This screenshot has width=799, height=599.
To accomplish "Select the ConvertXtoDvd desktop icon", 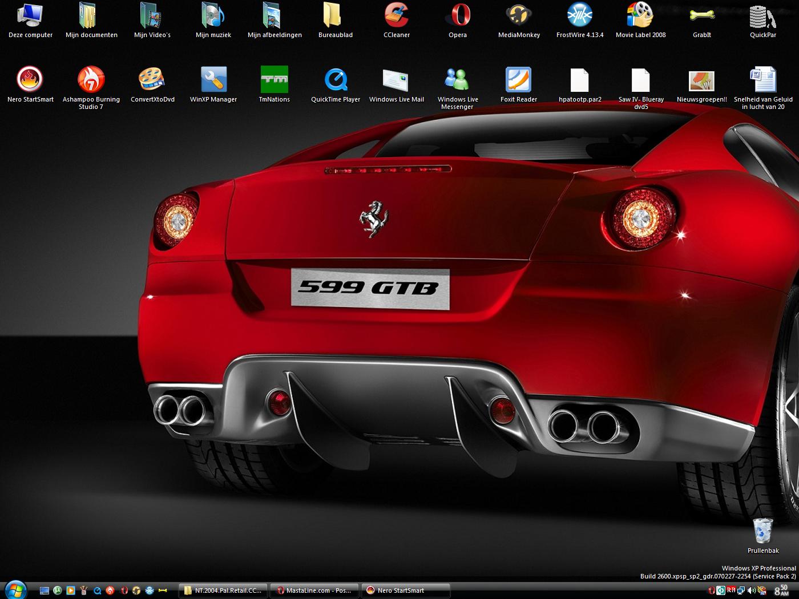I will click(x=152, y=85).
